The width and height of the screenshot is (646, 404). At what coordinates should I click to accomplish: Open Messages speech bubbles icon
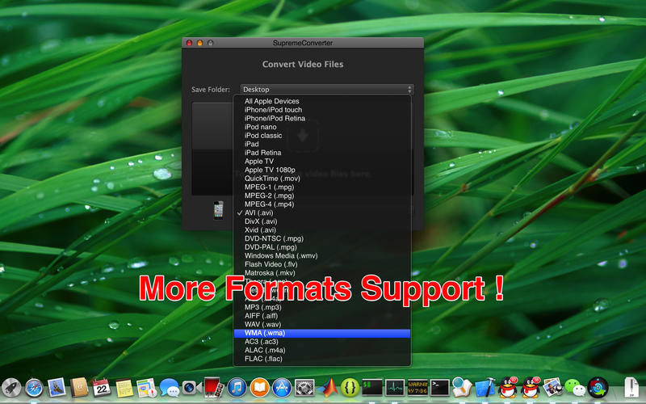[x=170, y=388]
